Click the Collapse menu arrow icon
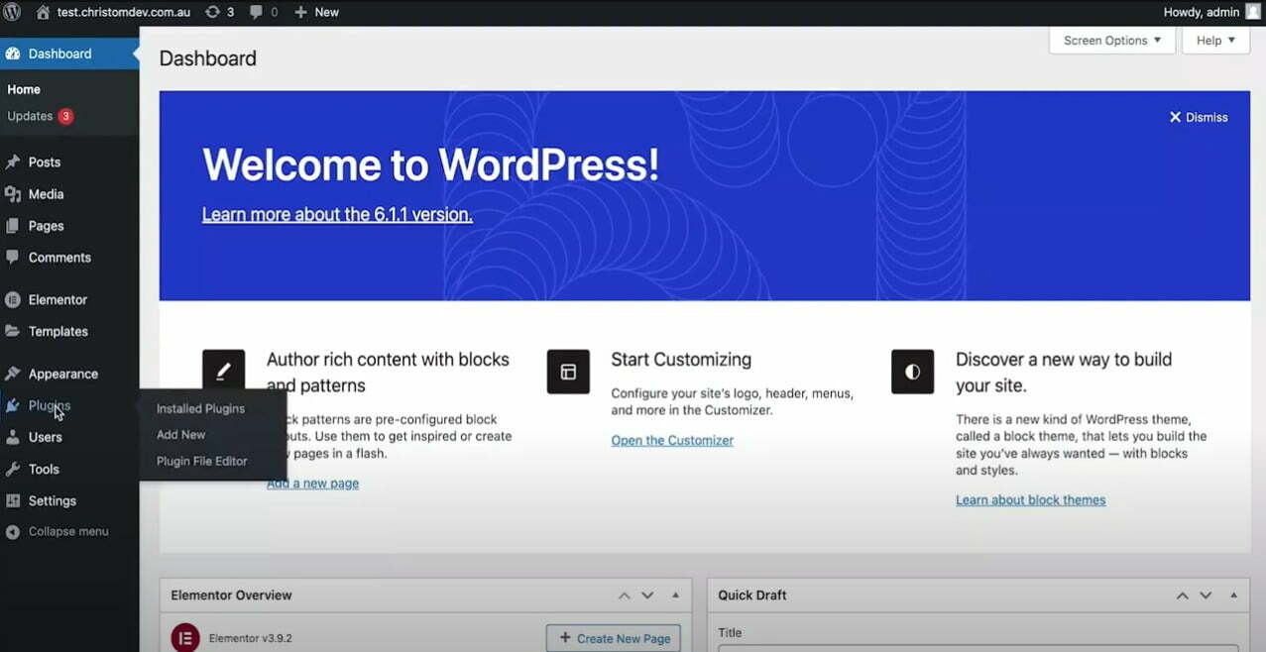This screenshot has width=1266, height=652. (13, 532)
